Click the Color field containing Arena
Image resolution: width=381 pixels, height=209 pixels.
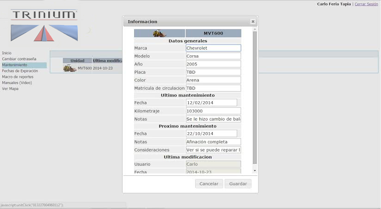point(213,80)
